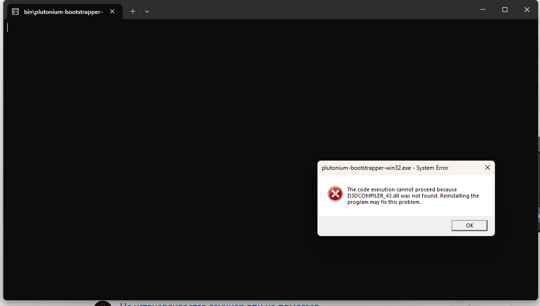Close the System Error dialog with X

tap(487, 167)
